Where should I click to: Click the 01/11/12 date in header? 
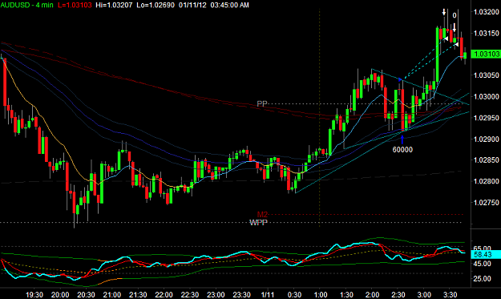[x=192, y=5]
